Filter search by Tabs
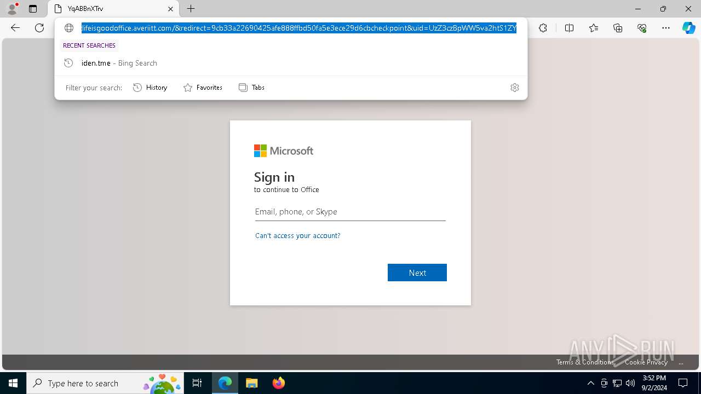Screen dimensions: 701x394 tap(251, 88)
